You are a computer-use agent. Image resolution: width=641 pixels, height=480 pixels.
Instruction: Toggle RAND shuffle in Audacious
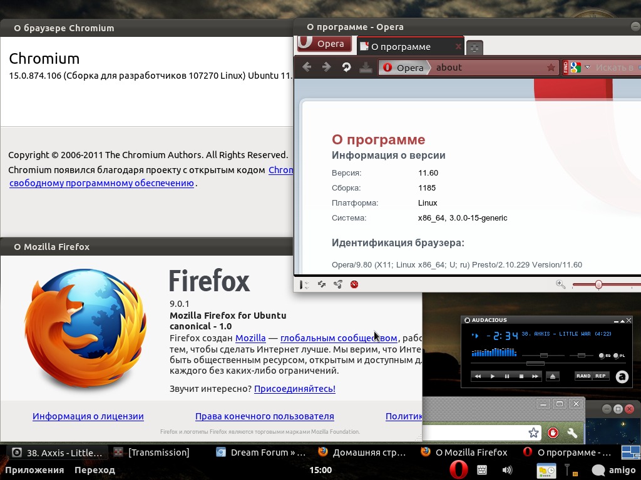(583, 376)
